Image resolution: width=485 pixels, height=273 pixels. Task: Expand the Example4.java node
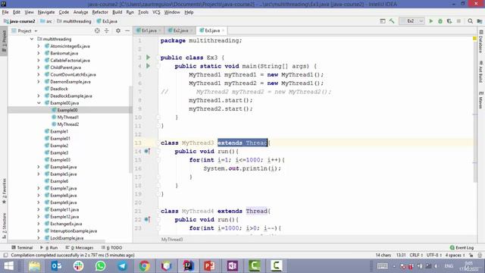coord(39,167)
